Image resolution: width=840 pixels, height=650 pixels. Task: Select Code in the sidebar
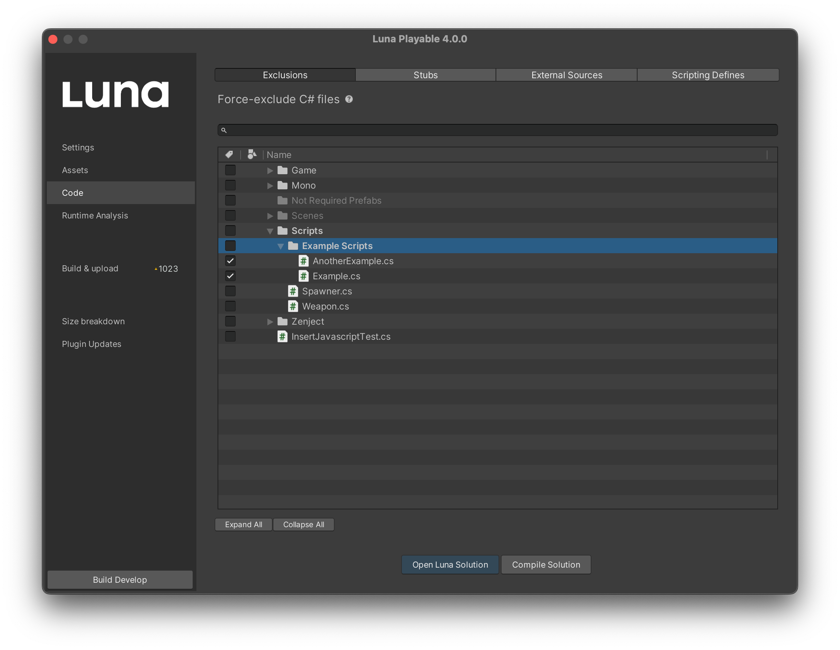pos(121,193)
